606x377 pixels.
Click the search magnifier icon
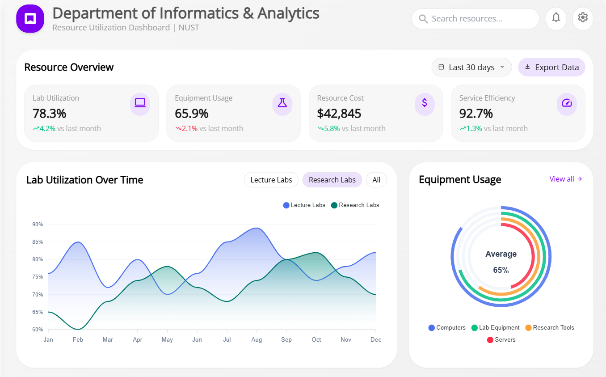pyautogui.click(x=423, y=19)
